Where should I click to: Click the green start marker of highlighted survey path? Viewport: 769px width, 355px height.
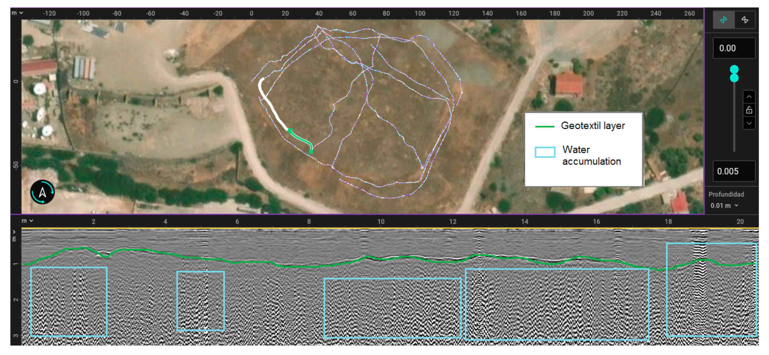tap(290, 130)
